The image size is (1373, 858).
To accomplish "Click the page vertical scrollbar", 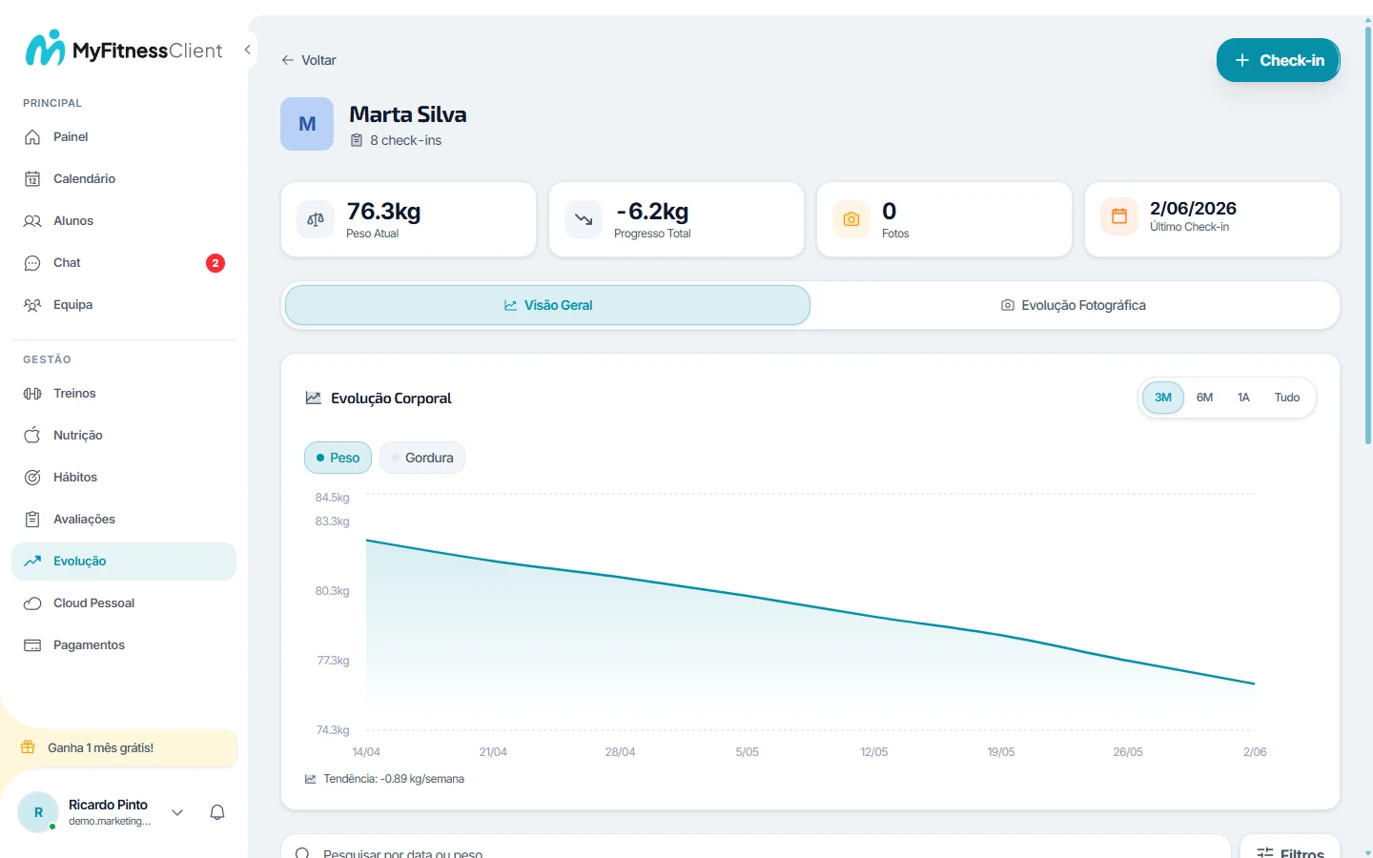I will tap(1367, 235).
